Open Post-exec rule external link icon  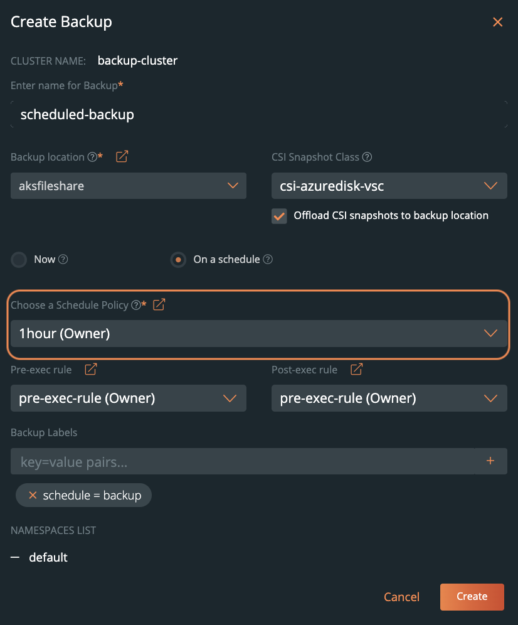point(356,370)
